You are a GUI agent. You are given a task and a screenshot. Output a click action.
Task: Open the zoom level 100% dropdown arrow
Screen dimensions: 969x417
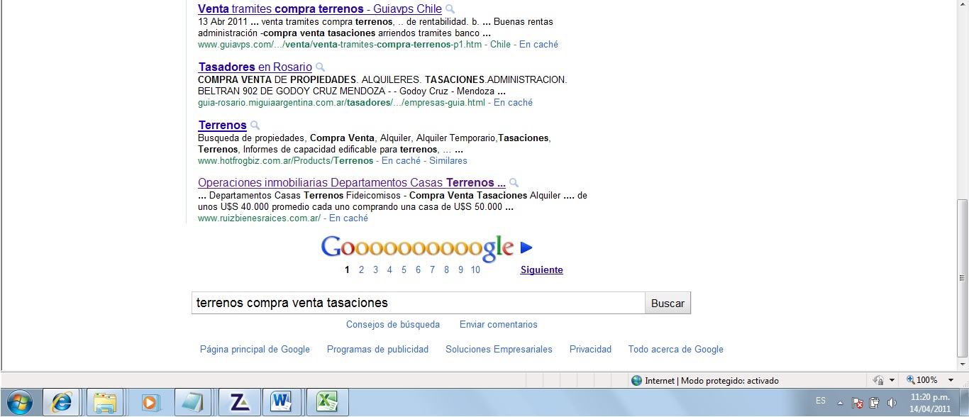tap(950, 381)
